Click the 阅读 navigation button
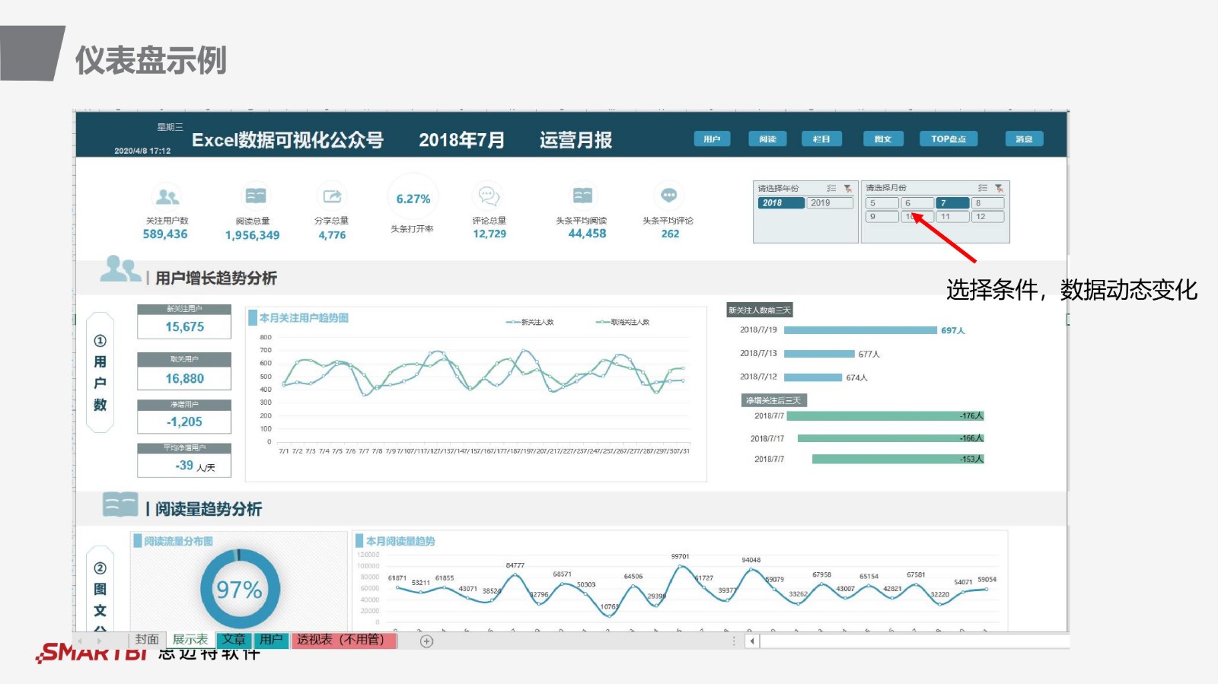Viewport: 1218px width, 684px height. (x=767, y=139)
